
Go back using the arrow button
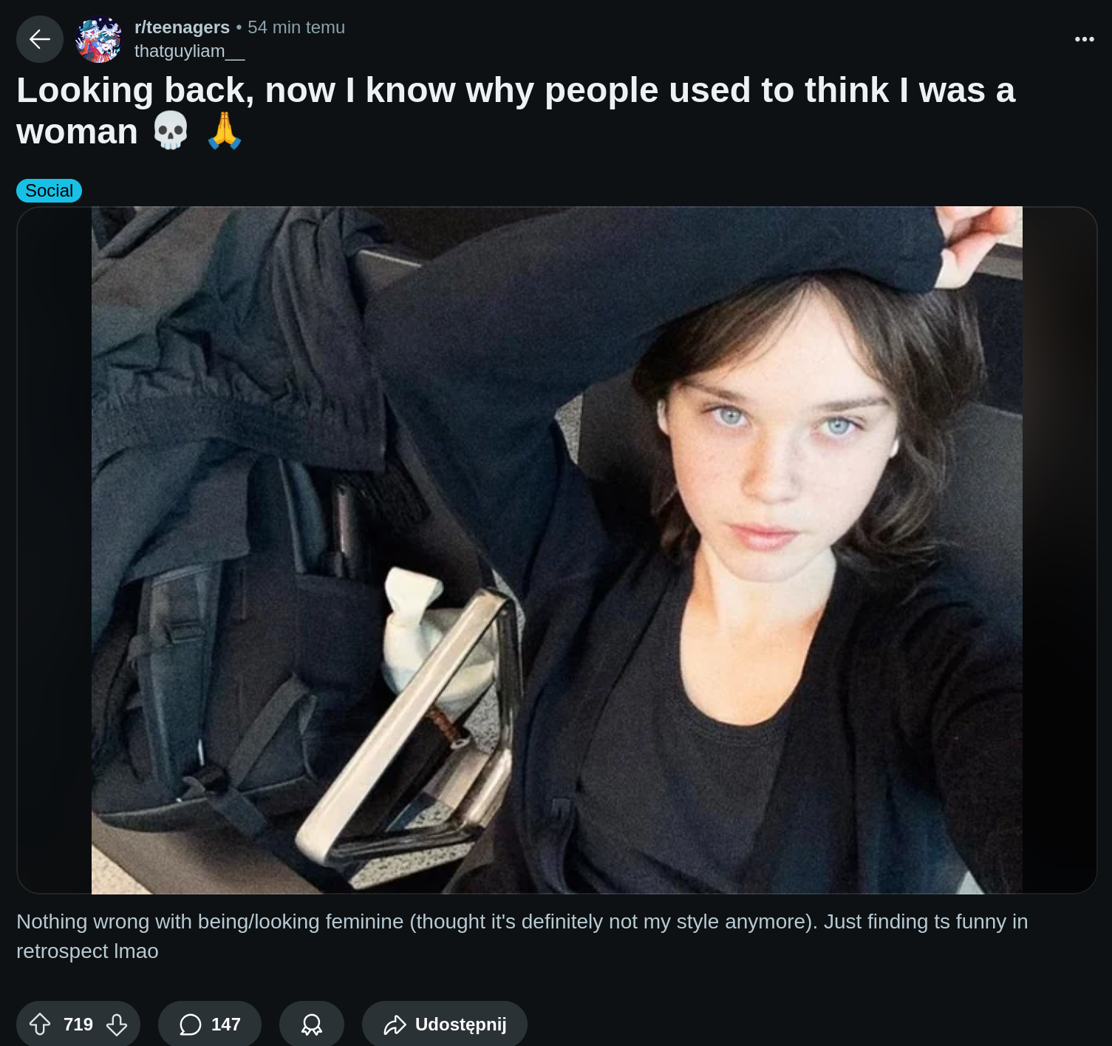40,39
